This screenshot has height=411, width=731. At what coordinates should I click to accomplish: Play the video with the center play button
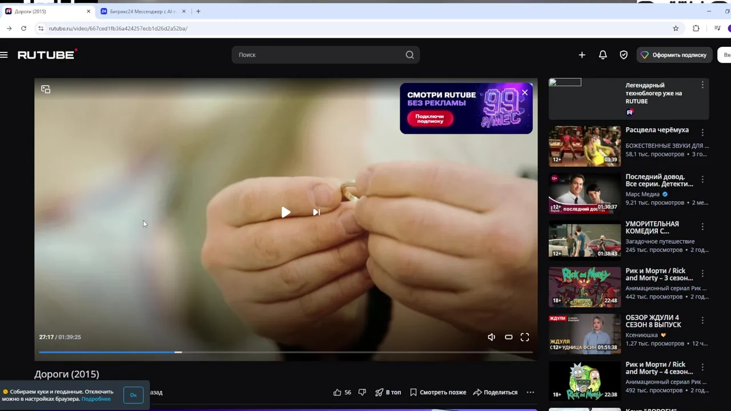point(286,212)
